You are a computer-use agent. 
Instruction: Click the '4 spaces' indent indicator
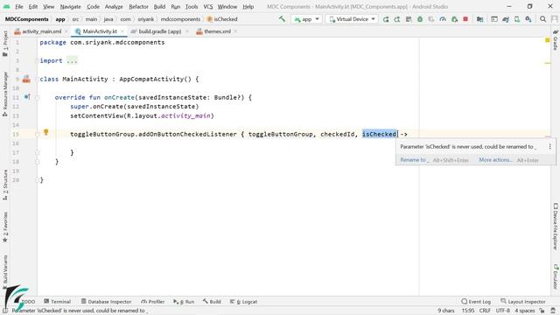(x=525, y=311)
